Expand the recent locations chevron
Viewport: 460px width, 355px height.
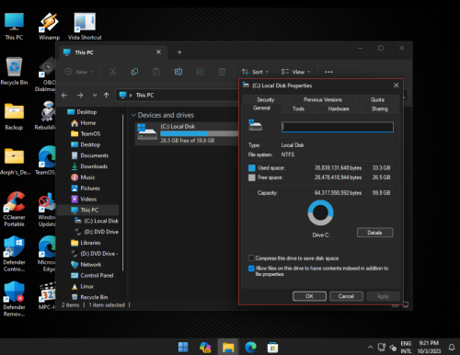95,96
